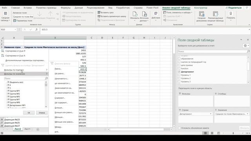Open the Сводная таблица dropdown button
251x141 pixels.
tap(5, 16)
